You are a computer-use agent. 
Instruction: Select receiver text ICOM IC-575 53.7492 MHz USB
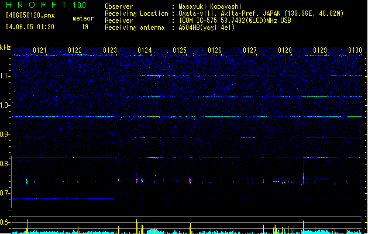coord(235,20)
